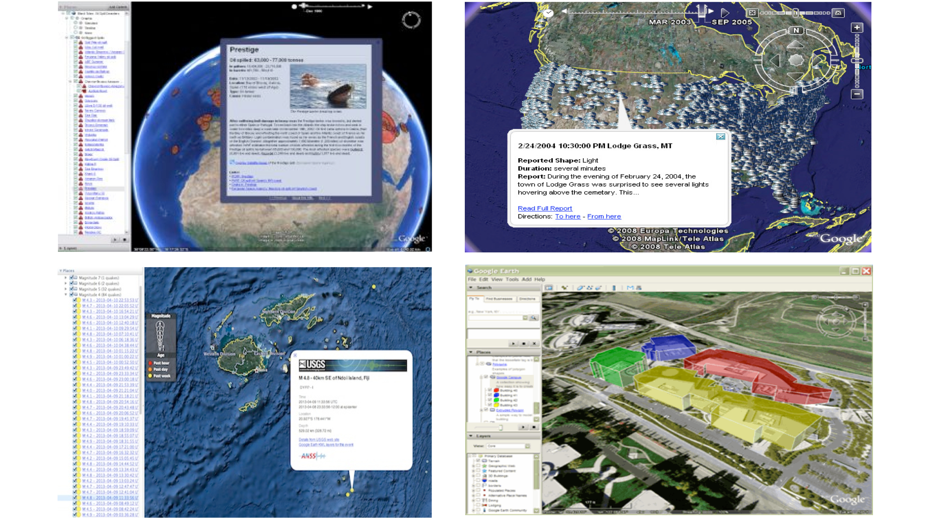Viewport: 930px width, 518px height.
Task: Click the print toolbar icon
Action: [x=639, y=288]
